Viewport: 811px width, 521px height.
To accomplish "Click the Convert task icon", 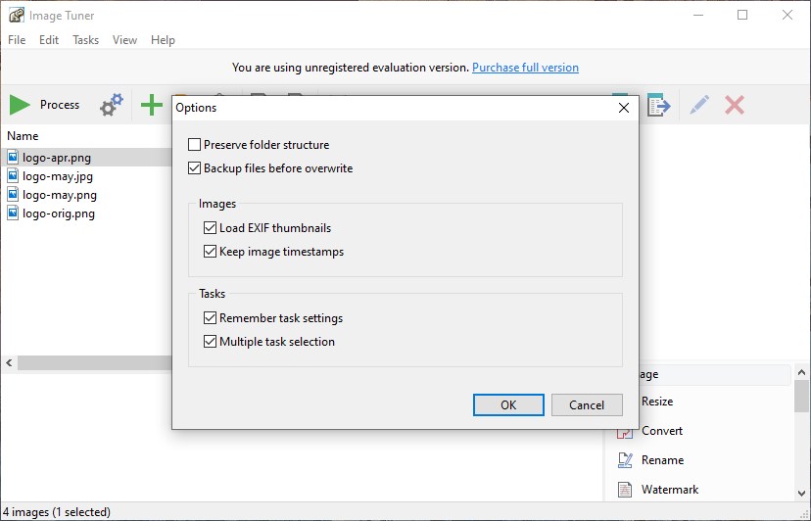I will tap(624, 431).
